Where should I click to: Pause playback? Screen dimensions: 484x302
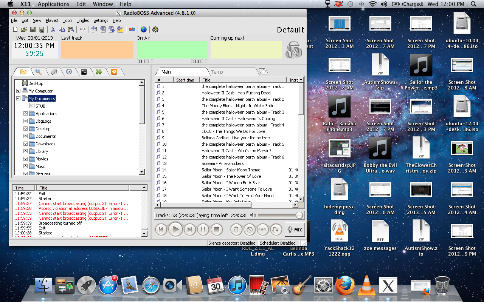tap(203, 229)
